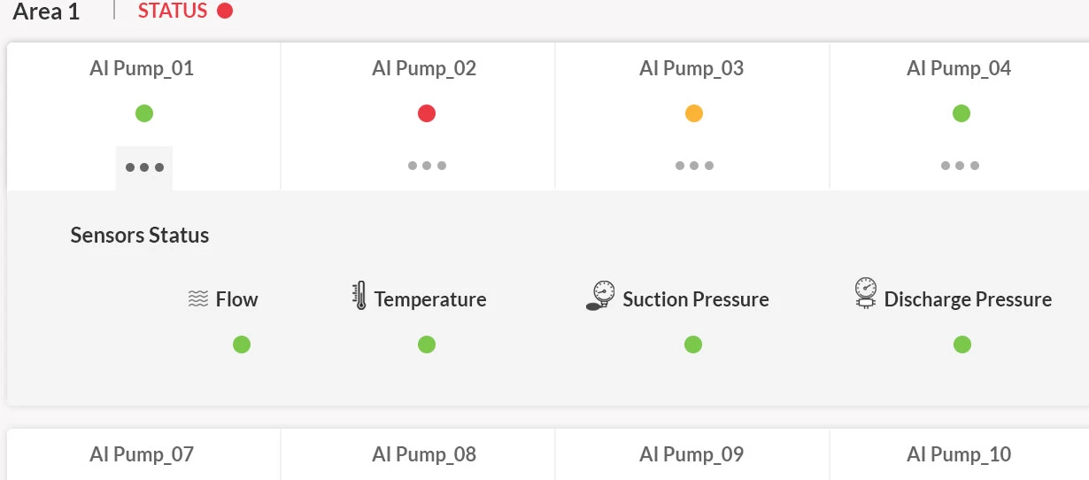Click AI Pump_04 green status dot
The image size is (1089, 480).
click(x=962, y=113)
